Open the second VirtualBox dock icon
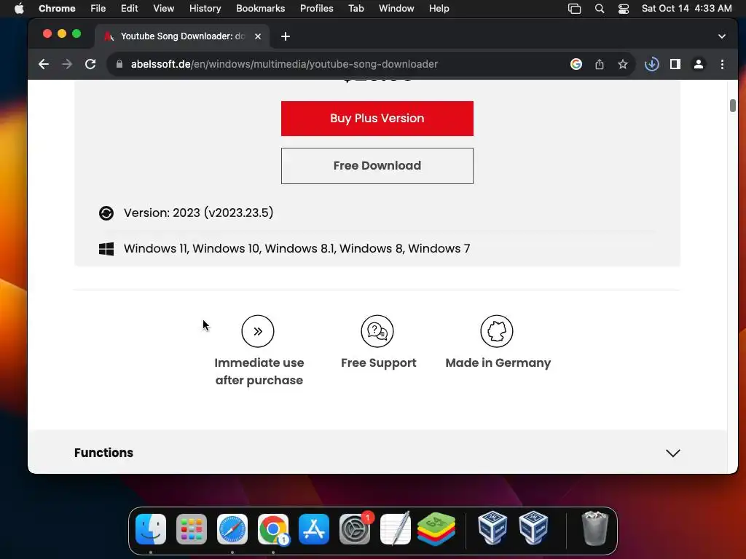The width and height of the screenshot is (746, 559). tap(533, 528)
